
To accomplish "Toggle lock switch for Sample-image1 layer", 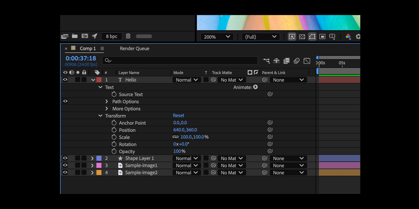I will tap(84, 165).
